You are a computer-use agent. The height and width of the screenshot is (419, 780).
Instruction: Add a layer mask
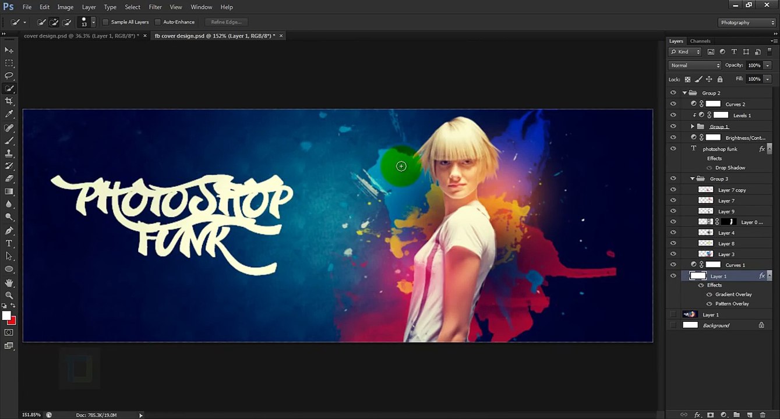point(711,415)
